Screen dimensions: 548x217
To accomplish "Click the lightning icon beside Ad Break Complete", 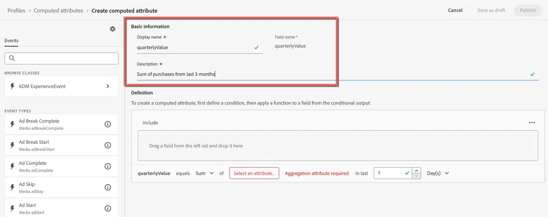I will 12,124.
